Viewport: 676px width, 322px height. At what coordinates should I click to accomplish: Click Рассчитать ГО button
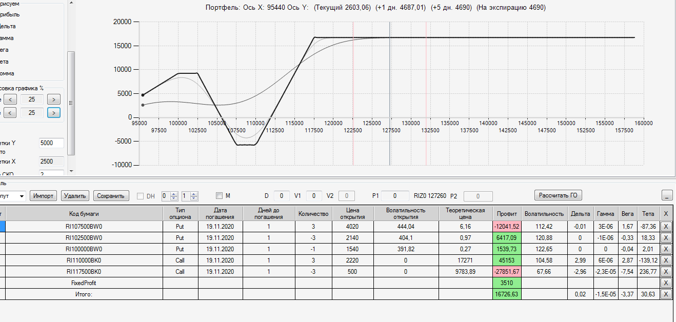point(558,195)
